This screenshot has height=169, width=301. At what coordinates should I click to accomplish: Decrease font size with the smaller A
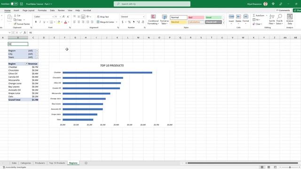pos(68,17)
